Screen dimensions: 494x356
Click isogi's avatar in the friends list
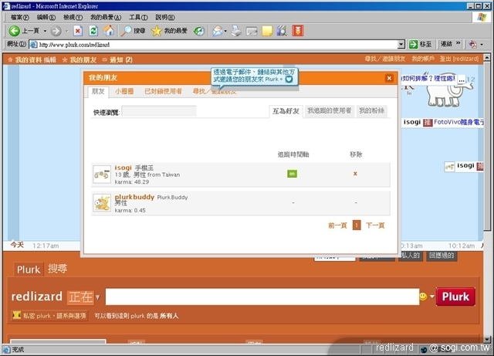(102, 175)
